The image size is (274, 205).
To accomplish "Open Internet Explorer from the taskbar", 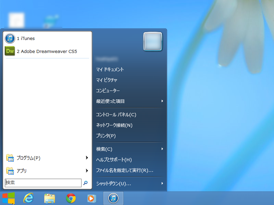I will click(x=28, y=198).
